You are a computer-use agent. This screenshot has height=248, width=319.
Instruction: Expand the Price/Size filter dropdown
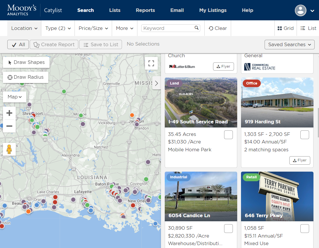click(x=93, y=28)
